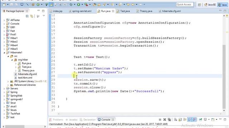Viewport: 229px width, 128px height.
Task: Switch to the spring-servlet.xml editor tab
Action: (x=80, y=11)
